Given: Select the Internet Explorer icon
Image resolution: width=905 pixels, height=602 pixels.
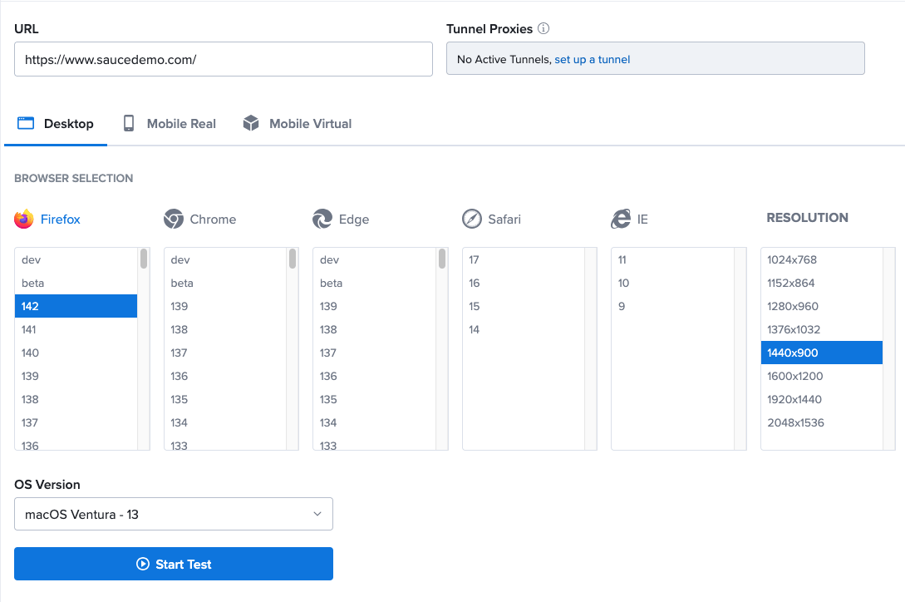Looking at the screenshot, I should point(621,220).
